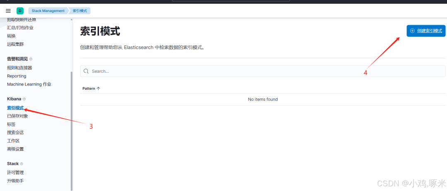Viewport: 447px width, 191px height.
Task: Click help icon beside Stack heading
Action: pos(22,164)
